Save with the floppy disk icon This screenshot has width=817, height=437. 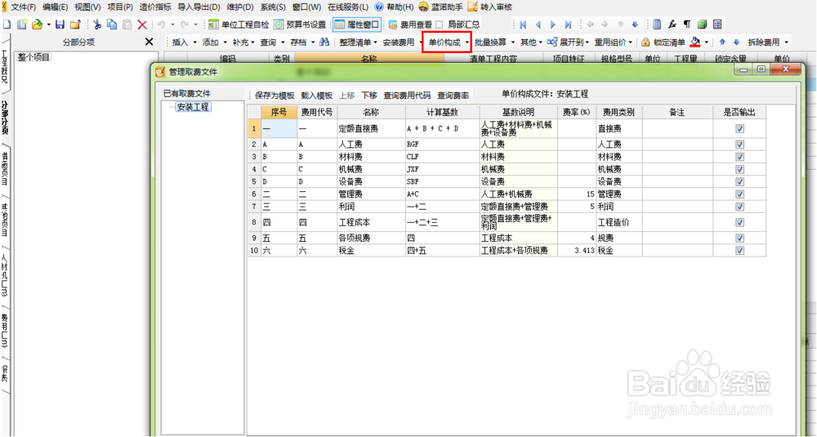[x=60, y=25]
